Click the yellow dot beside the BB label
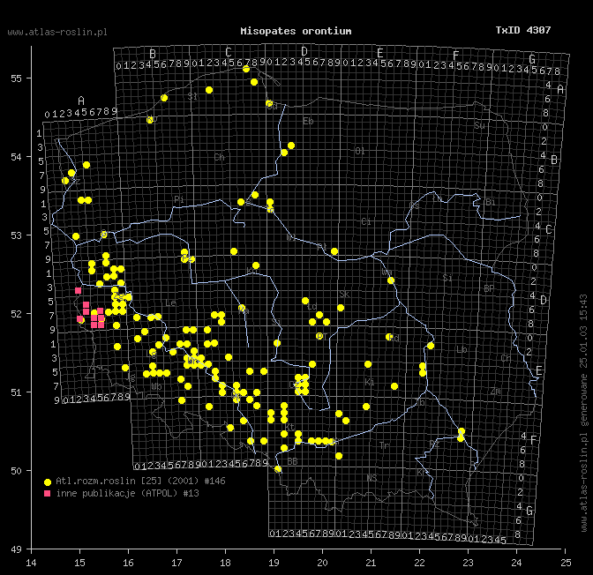The image size is (593, 575). (x=278, y=469)
